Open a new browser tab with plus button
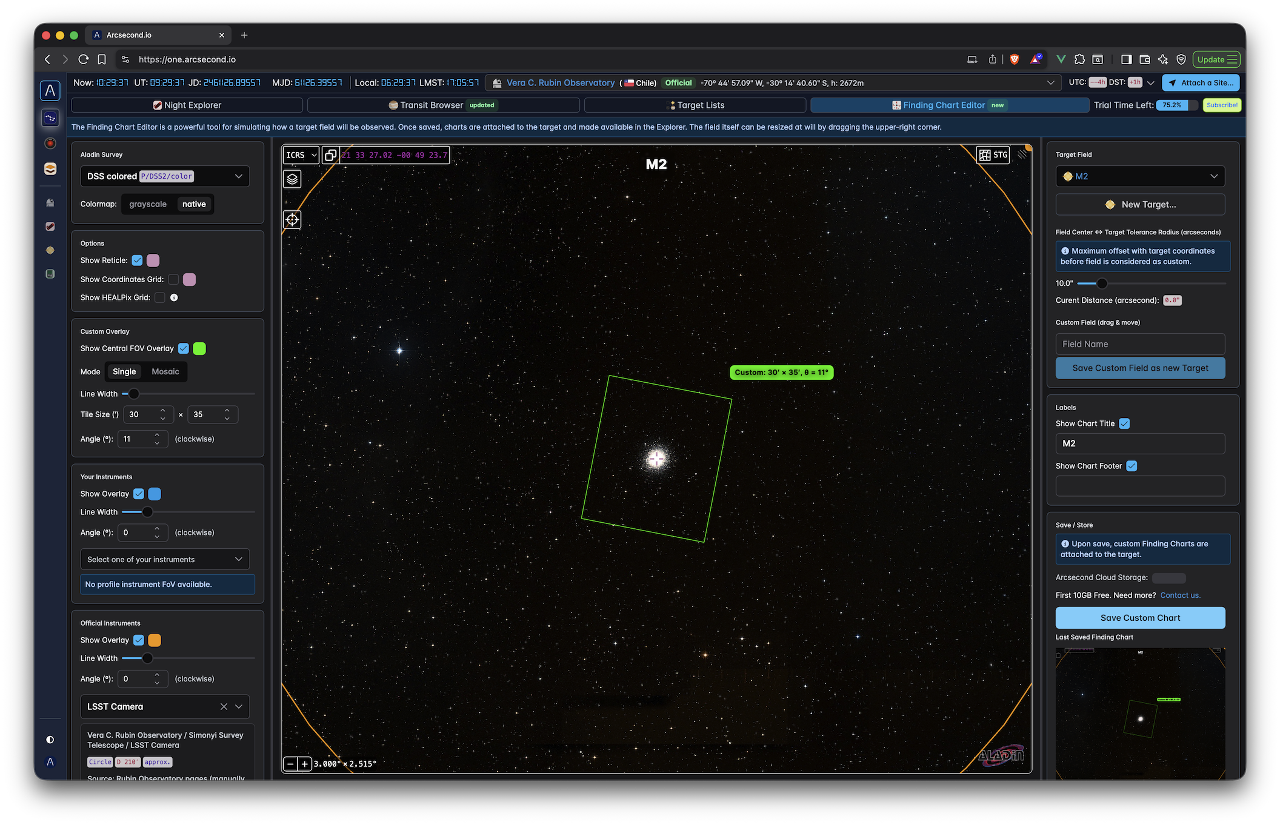 pyautogui.click(x=244, y=35)
